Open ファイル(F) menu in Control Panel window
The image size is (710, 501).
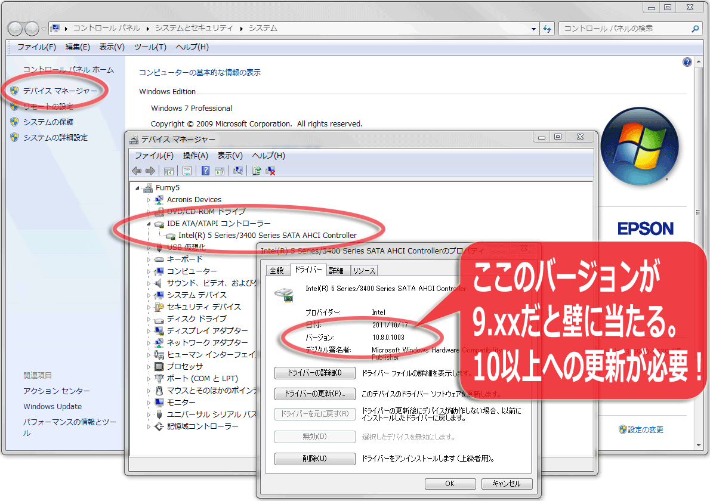coord(36,47)
